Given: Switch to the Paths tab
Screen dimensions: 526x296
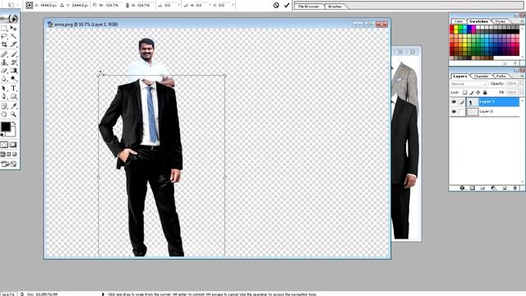Looking at the screenshot, I should click(x=501, y=76).
